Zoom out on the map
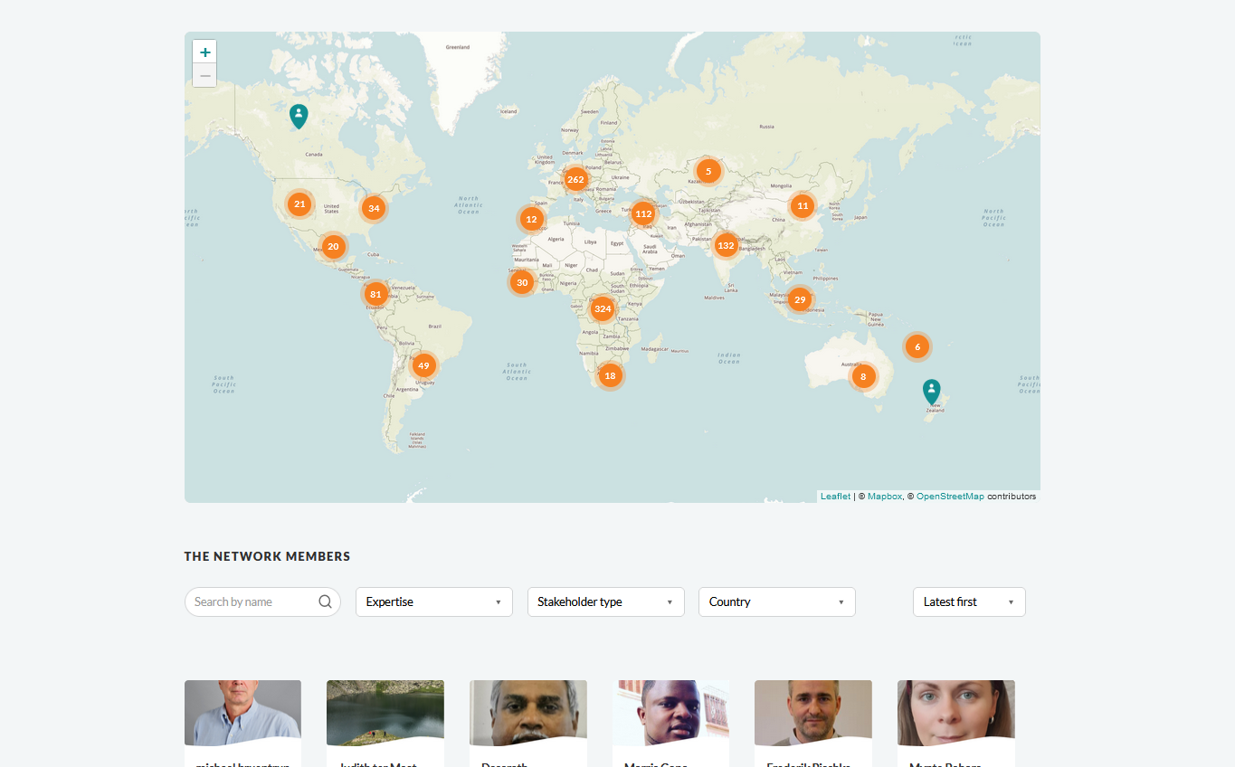The height and width of the screenshot is (767, 1235). [204, 76]
